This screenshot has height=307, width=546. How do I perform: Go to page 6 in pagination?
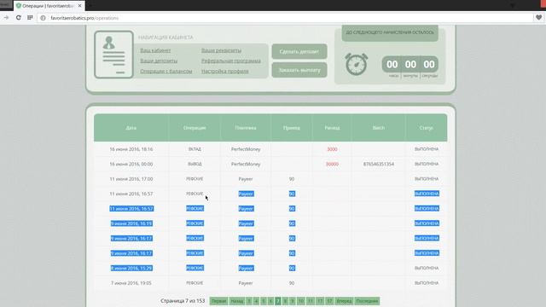(x=270, y=301)
